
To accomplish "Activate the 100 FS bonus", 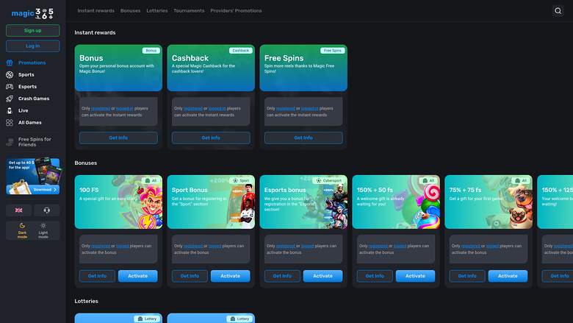I will [x=138, y=276].
